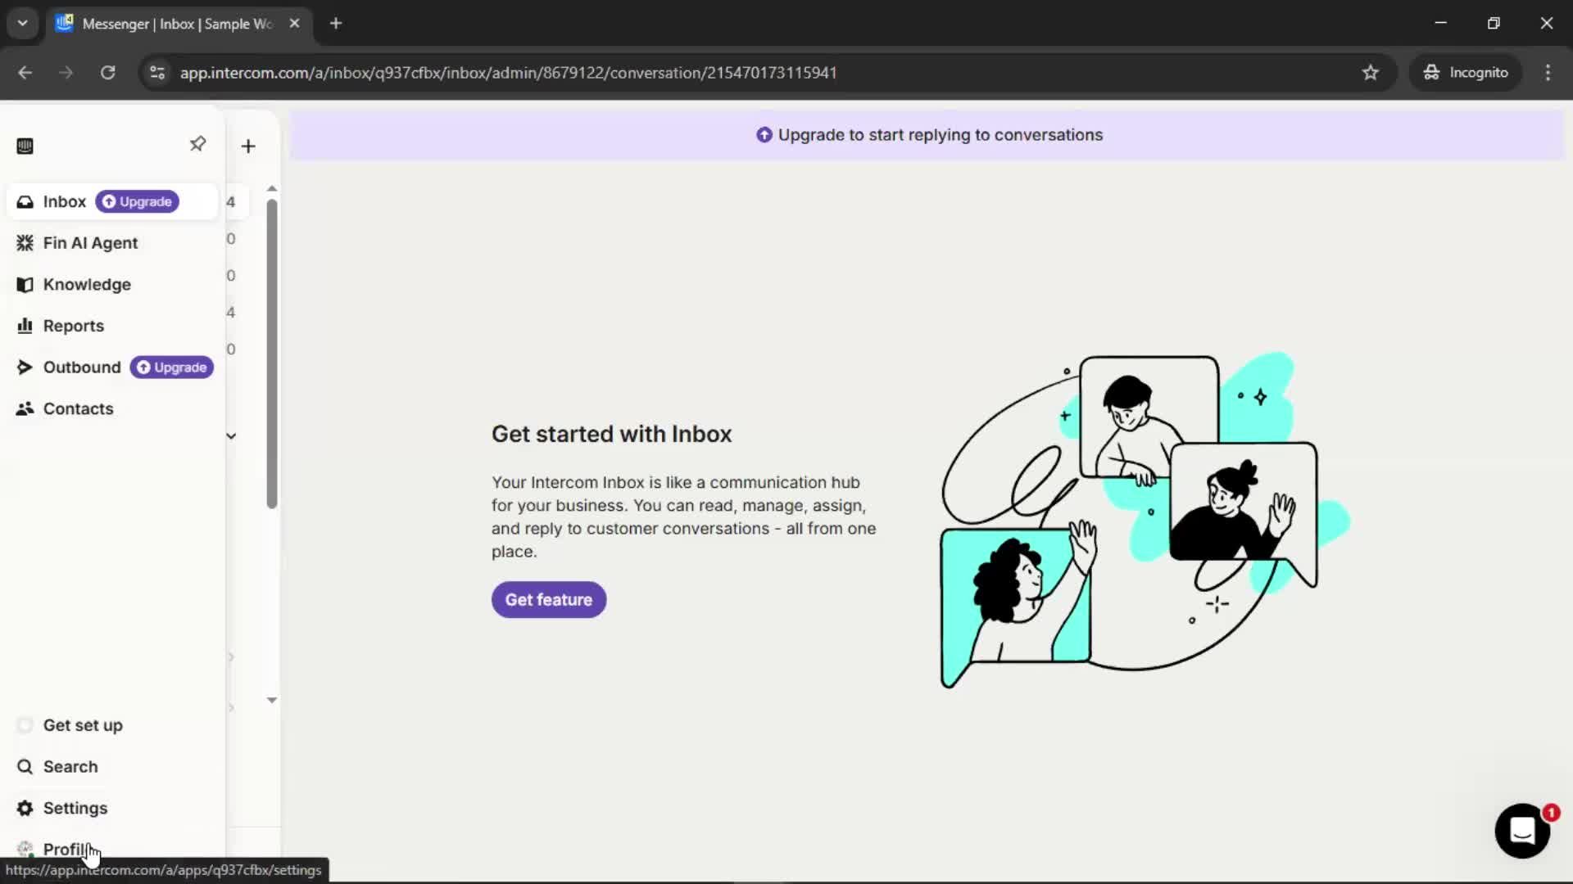This screenshot has height=884, width=1573.
Task: Click the plus icon to start new conversation
Action: coord(248,146)
